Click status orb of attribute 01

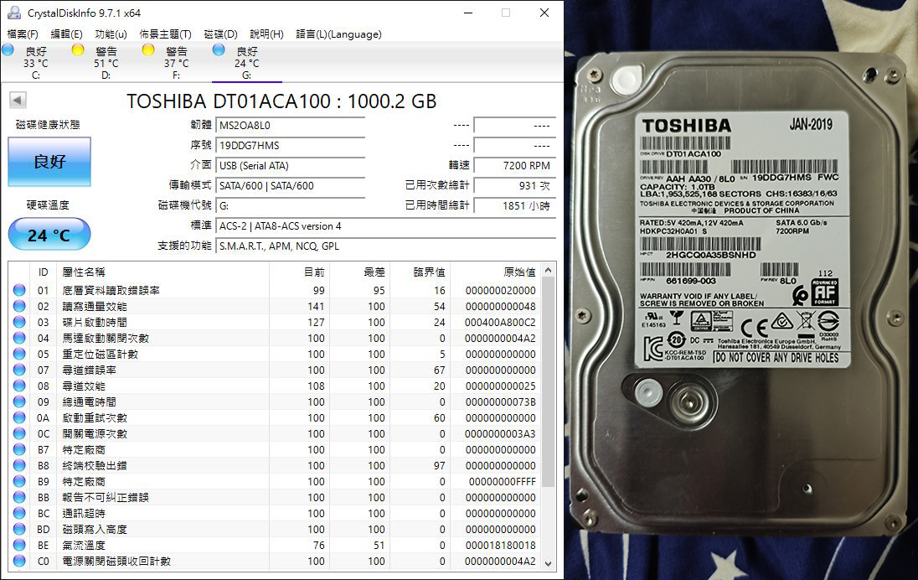19,290
